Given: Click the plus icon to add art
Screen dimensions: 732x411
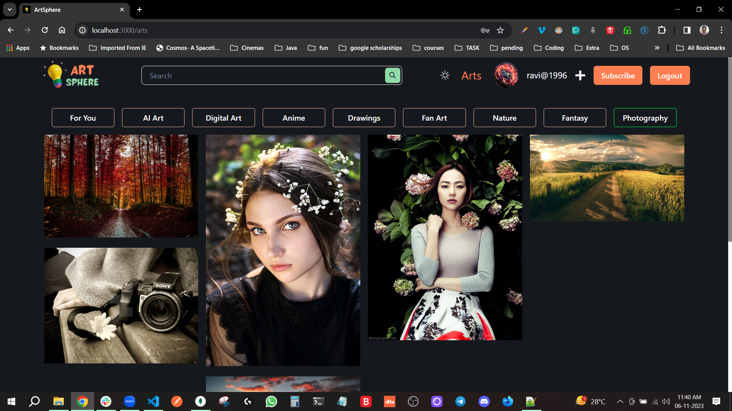Looking at the screenshot, I should coord(580,75).
